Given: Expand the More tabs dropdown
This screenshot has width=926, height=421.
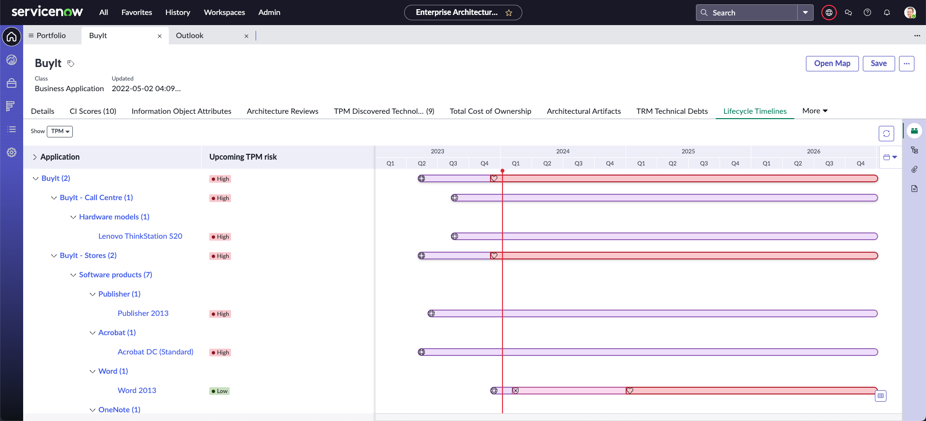Looking at the screenshot, I should pyautogui.click(x=815, y=111).
